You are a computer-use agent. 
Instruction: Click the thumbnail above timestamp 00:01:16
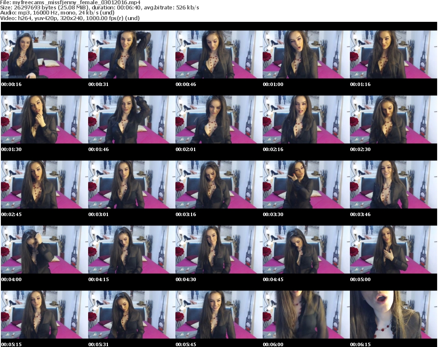click(x=394, y=54)
